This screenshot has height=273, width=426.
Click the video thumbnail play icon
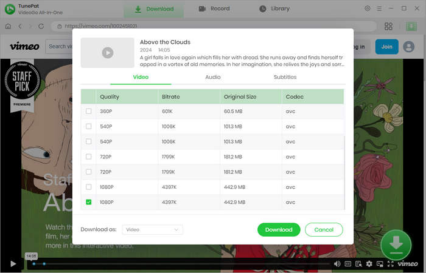[x=108, y=53]
